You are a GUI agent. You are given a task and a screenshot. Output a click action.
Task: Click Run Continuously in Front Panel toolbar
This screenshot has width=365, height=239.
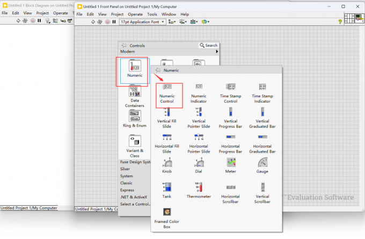[100, 22]
